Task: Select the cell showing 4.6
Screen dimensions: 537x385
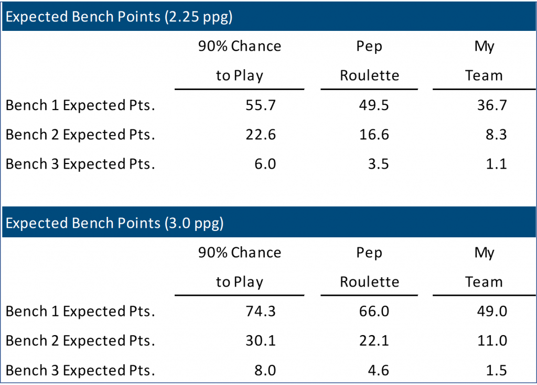Action: [379, 371]
